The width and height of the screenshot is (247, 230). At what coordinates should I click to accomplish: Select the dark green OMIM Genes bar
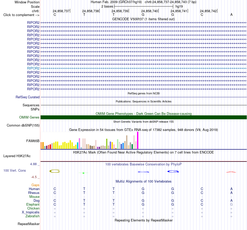tap(144, 117)
